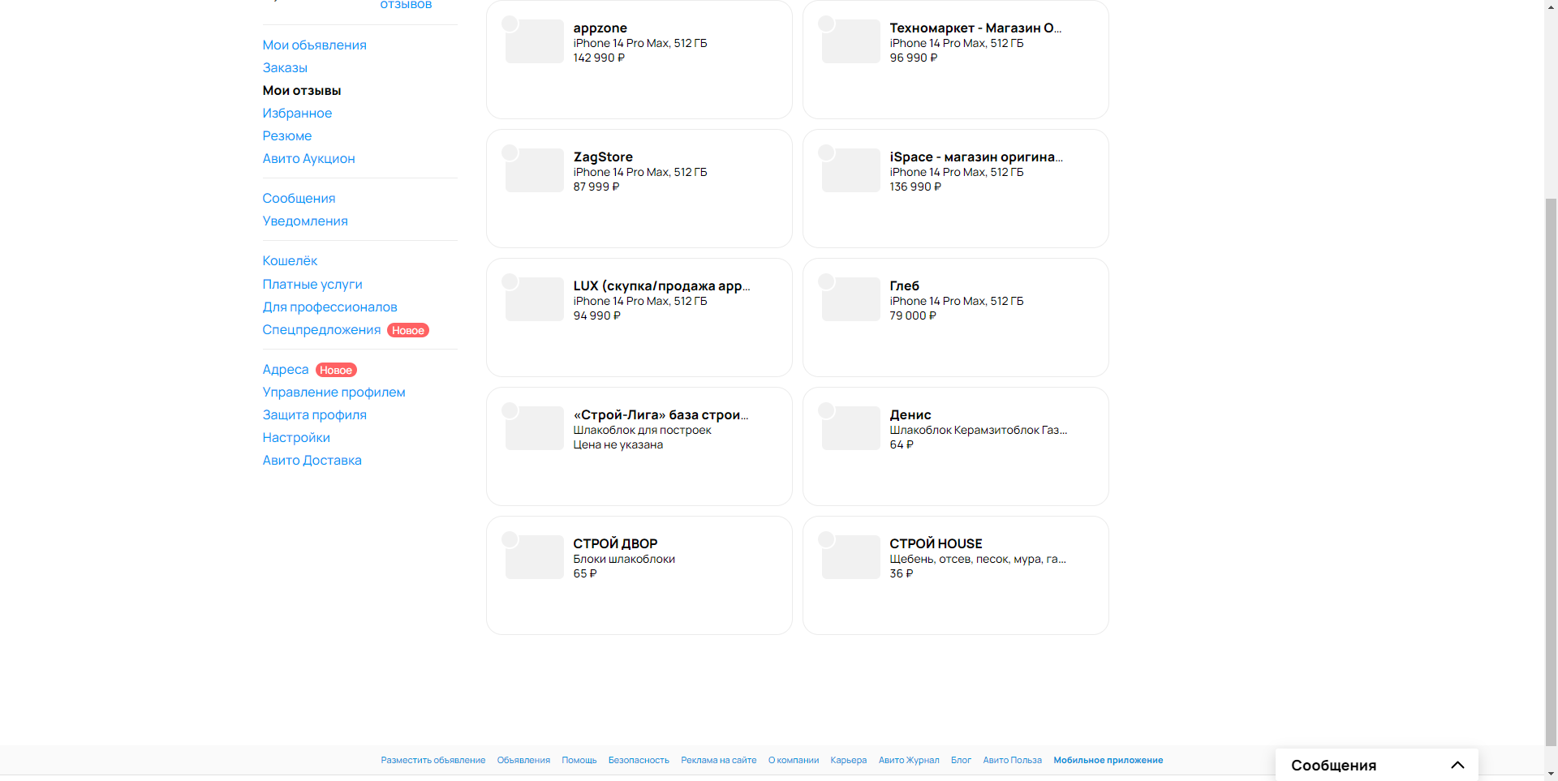Open Защита профиля settings
Image resolution: width=1558 pixels, height=781 pixels.
tap(314, 414)
